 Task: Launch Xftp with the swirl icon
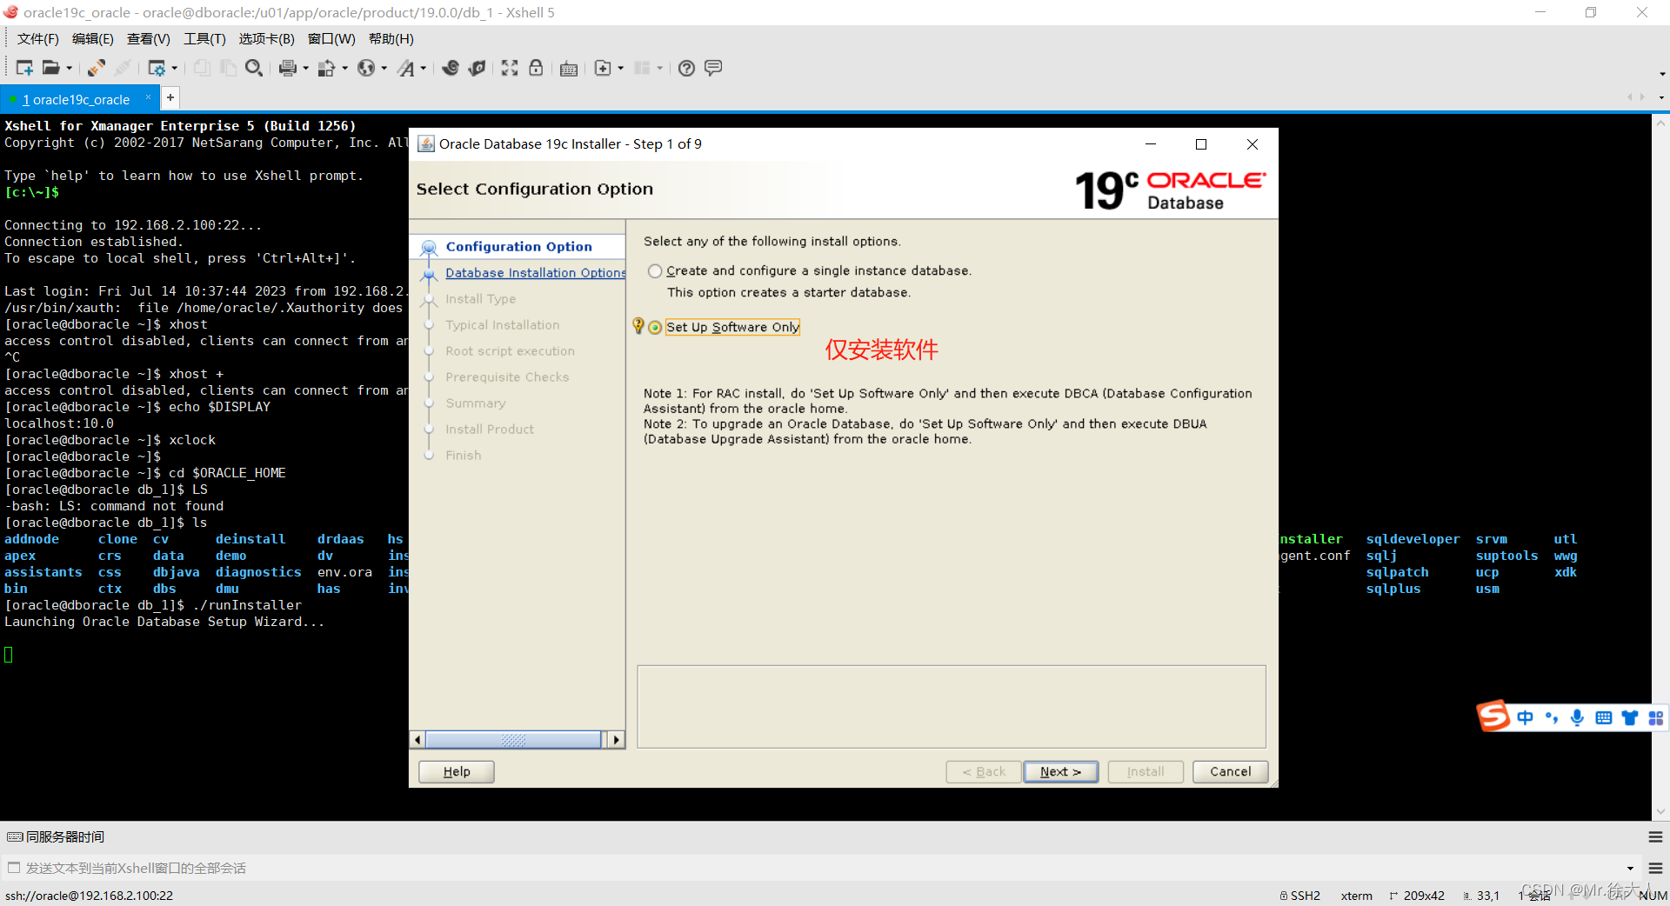(451, 68)
